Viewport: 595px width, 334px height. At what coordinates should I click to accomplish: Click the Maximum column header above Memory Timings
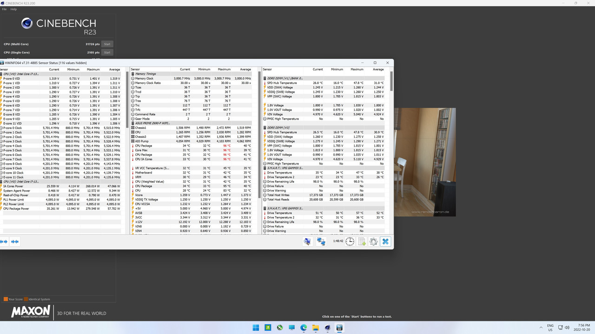pos(224,70)
